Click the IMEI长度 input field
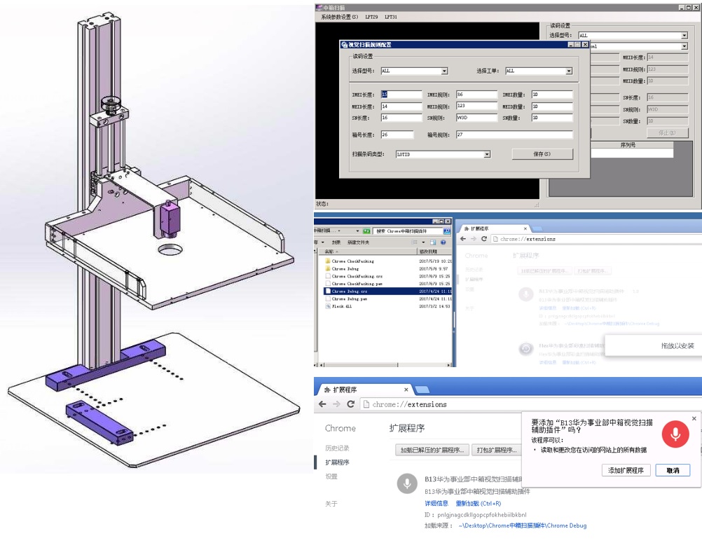The image size is (702, 543). click(x=401, y=95)
